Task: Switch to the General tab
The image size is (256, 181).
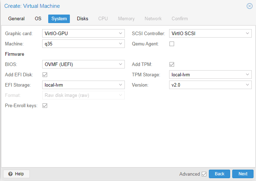Action: click(16, 18)
